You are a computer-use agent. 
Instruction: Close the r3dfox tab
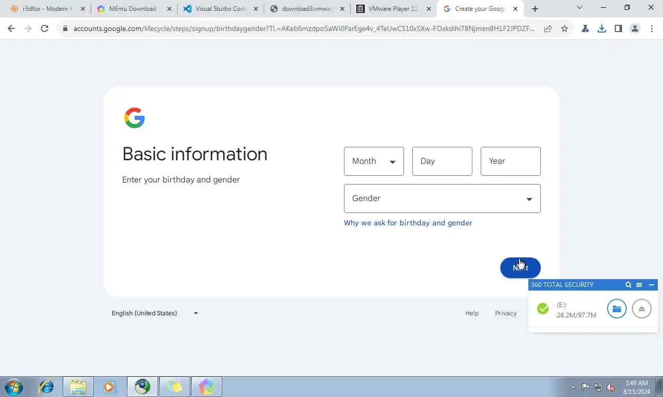tap(82, 9)
